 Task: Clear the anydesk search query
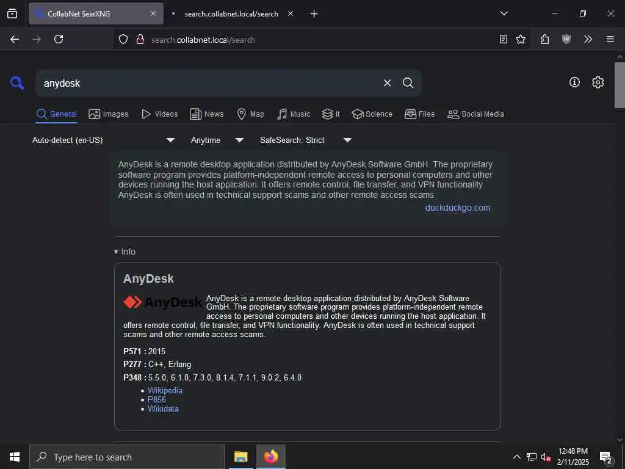tap(387, 83)
